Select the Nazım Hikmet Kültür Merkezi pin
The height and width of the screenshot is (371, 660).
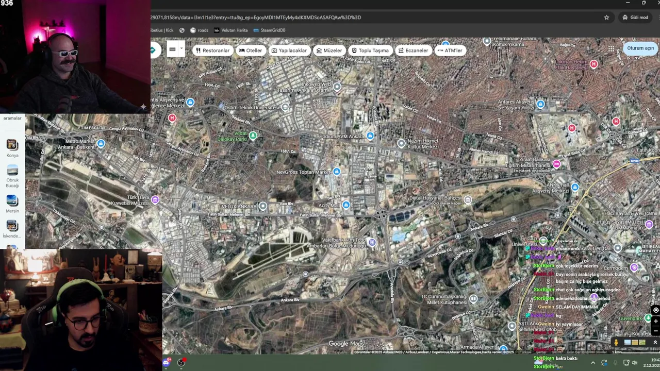pyautogui.click(x=402, y=143)
